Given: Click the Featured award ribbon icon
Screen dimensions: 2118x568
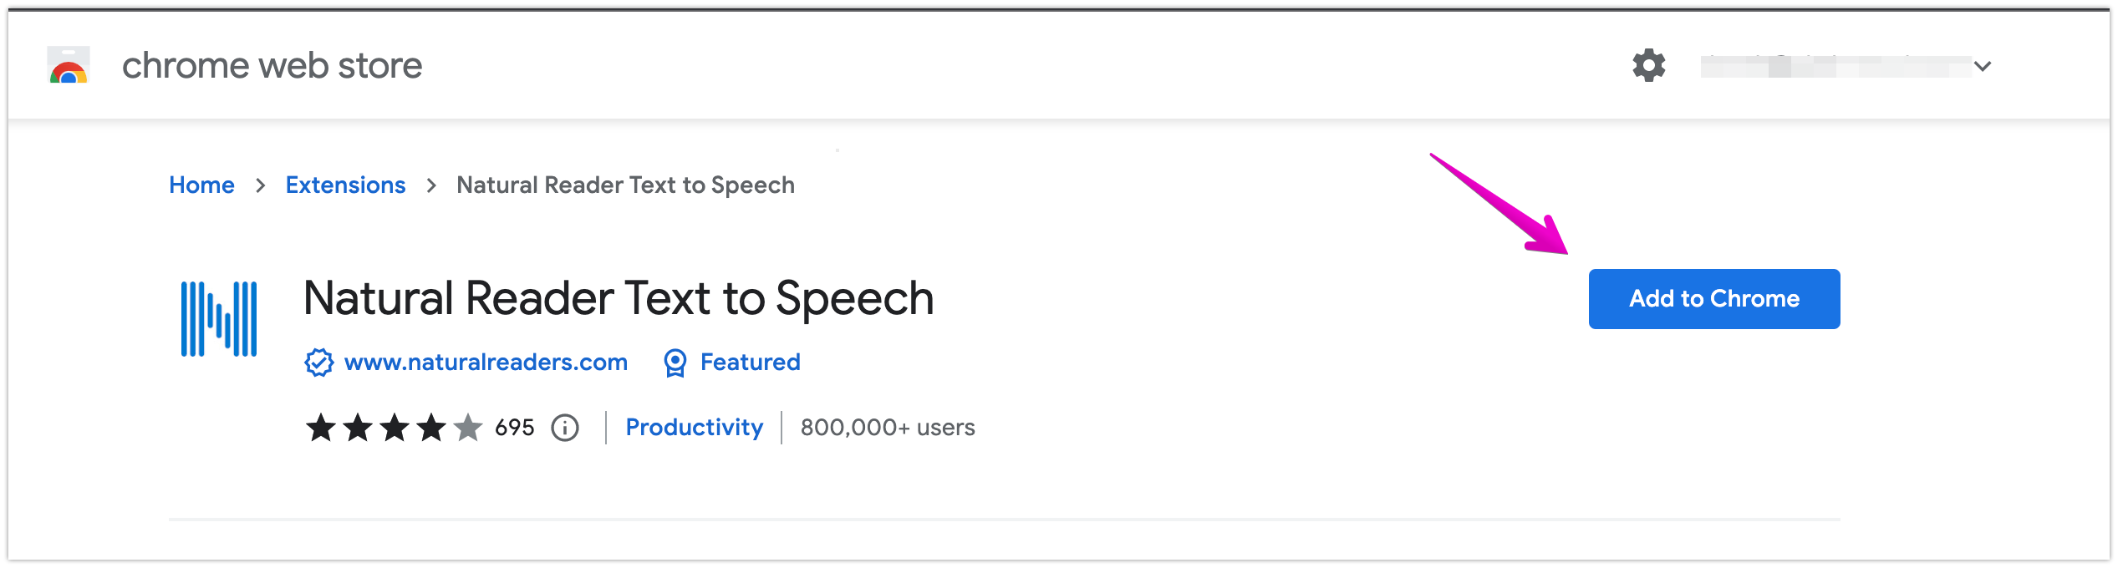Looking at the screenshot, I should [675, 363].
